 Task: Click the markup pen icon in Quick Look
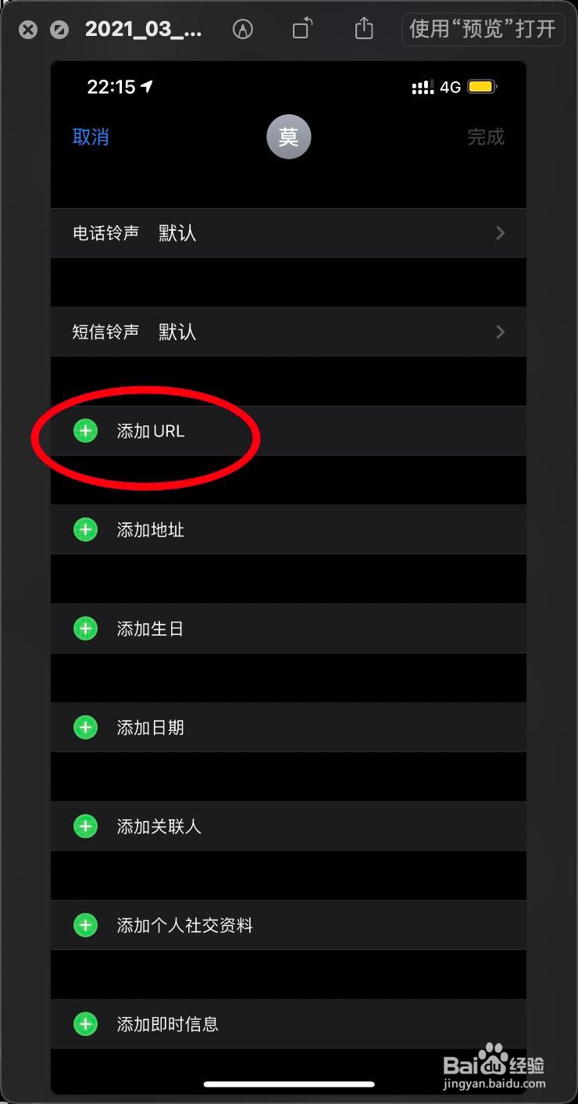[243, 30]
